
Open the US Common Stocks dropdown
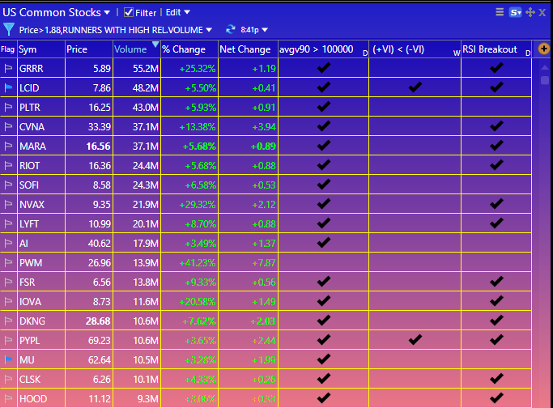click(56, 12)
